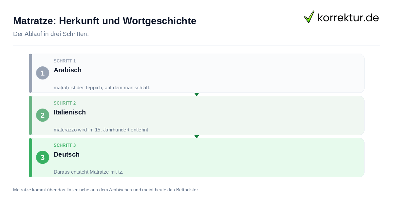
Task: Select the number 1 step badge
Action: point(43,73)
